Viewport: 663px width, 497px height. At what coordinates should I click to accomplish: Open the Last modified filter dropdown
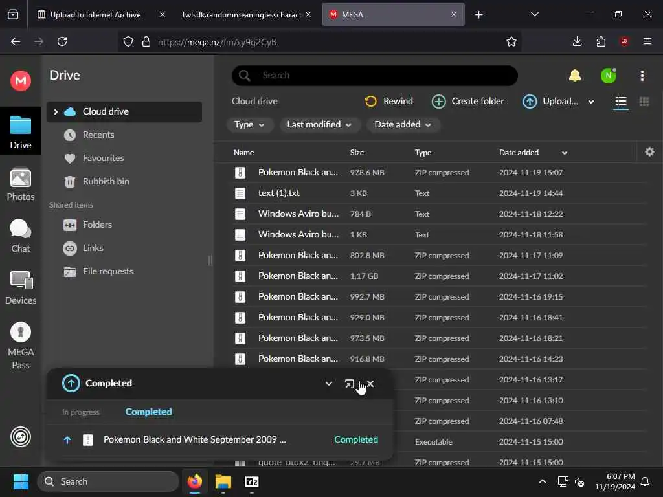pyautogui.click(x=319, y=125)
